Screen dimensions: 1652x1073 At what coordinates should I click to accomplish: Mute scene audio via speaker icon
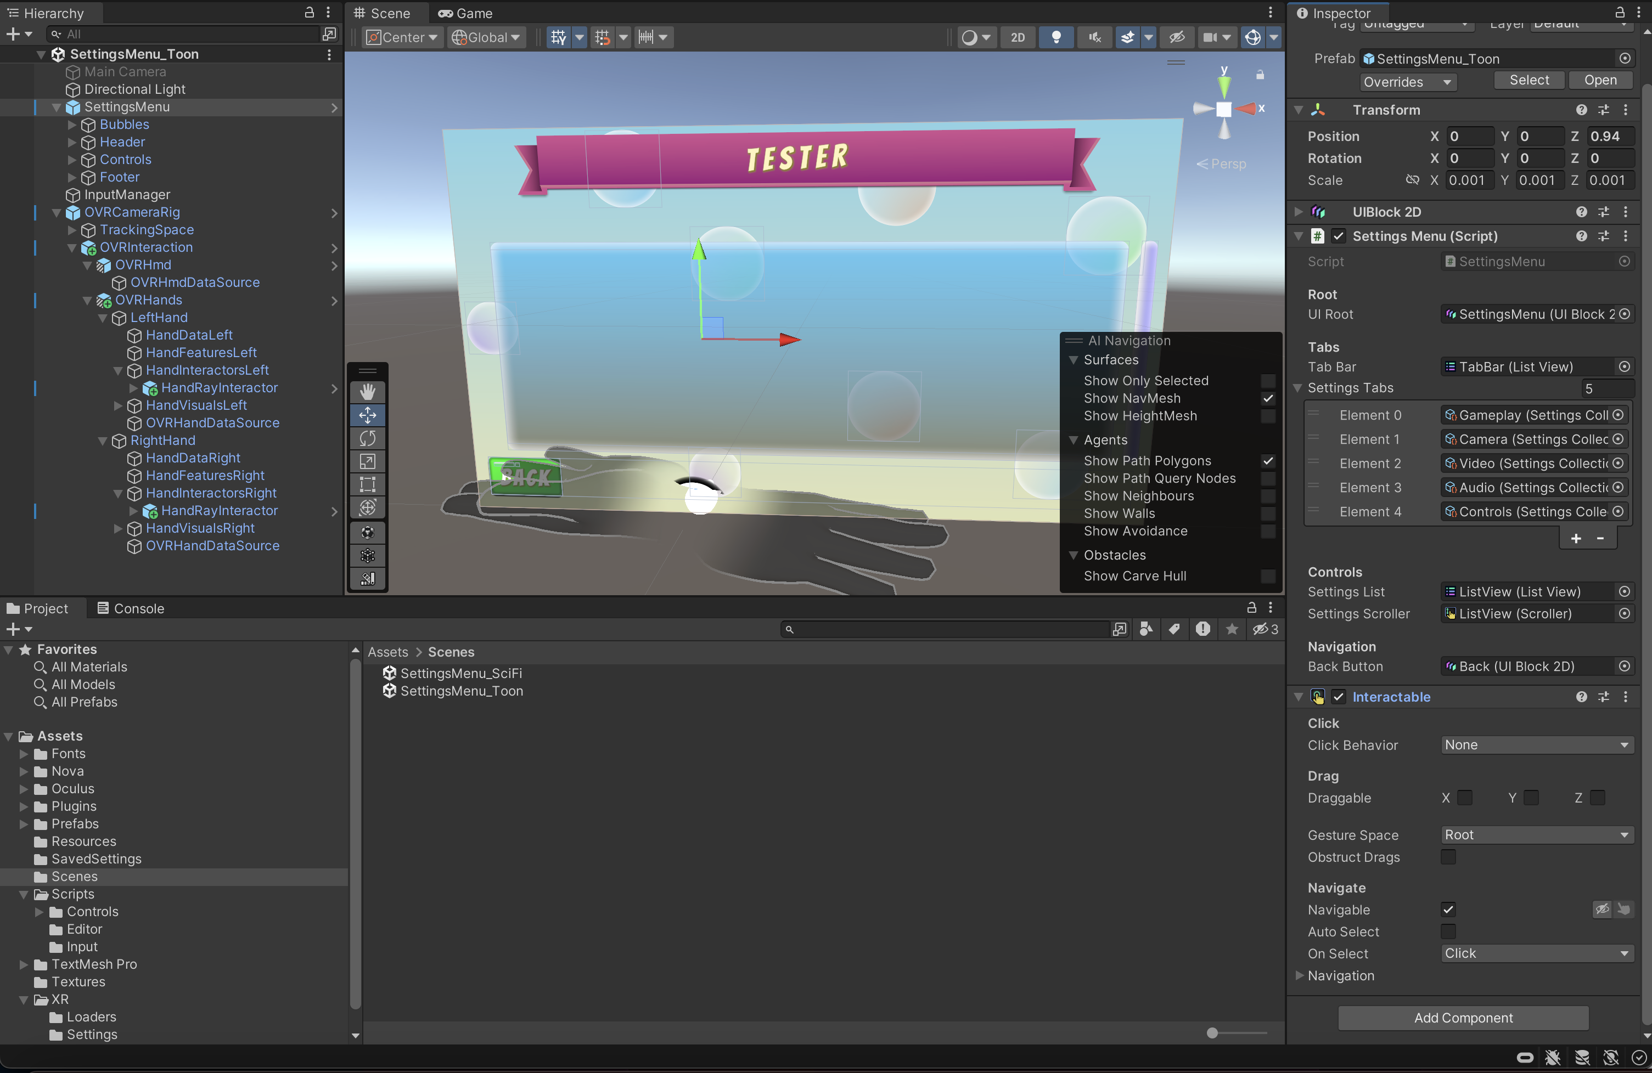tap(1094, 37)
